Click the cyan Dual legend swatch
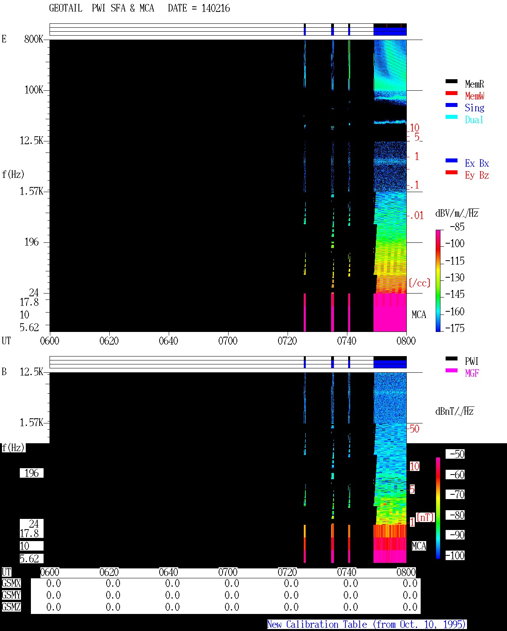Screen dimensions: 507x631 pyautogui.click(x=452, y=117)
